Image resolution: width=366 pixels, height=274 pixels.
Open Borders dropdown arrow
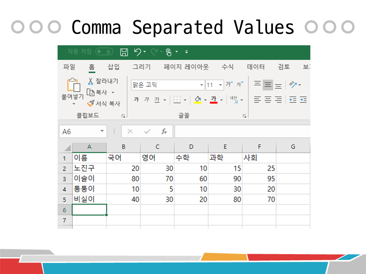click(x=185, y=100)
